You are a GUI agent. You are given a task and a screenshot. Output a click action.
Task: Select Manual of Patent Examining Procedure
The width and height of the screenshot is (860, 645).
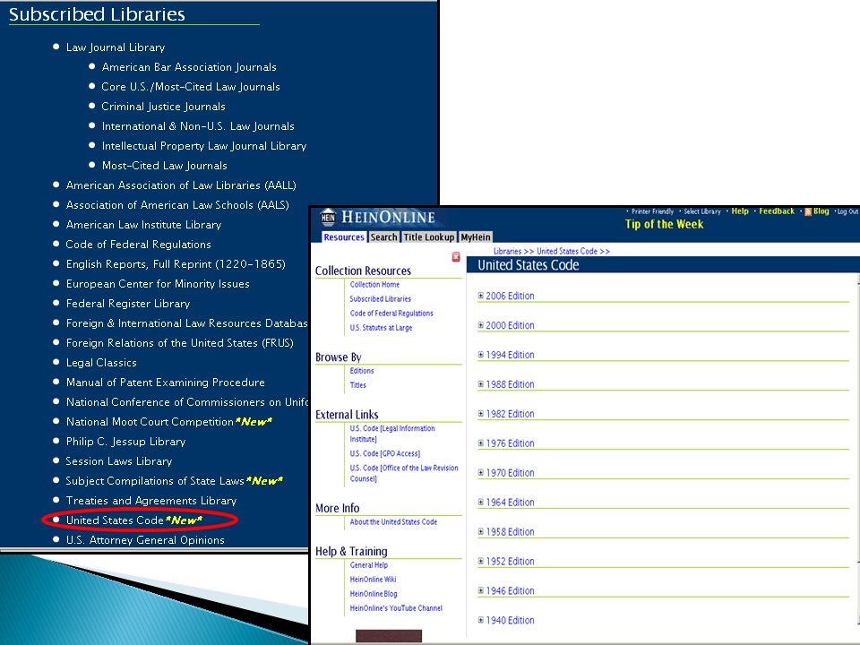165,383
